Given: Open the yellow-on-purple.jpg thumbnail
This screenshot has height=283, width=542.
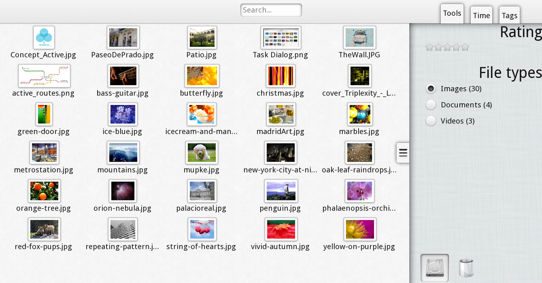Looking at the screenshot, I should pos(360,229).
